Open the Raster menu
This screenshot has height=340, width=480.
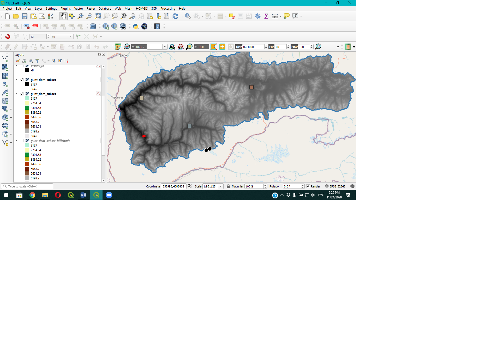click(x=91, y=9)
